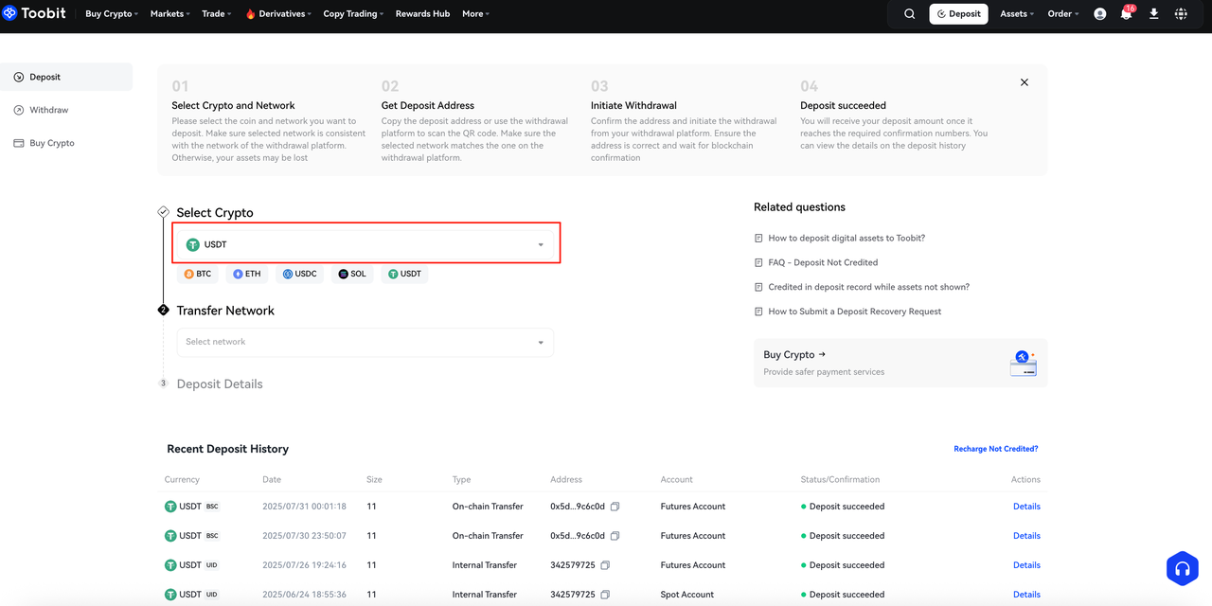View Details for 2025/07/26 19:24:16 deposit
The height and width of the screenshot is (606, 1212).
[x=1026, y=565]
